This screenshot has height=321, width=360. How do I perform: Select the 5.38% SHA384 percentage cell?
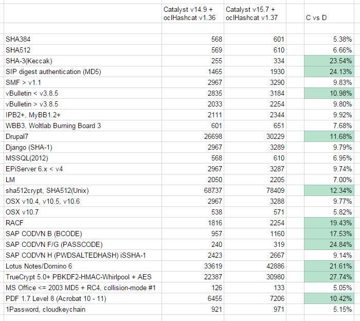point(329,39)
